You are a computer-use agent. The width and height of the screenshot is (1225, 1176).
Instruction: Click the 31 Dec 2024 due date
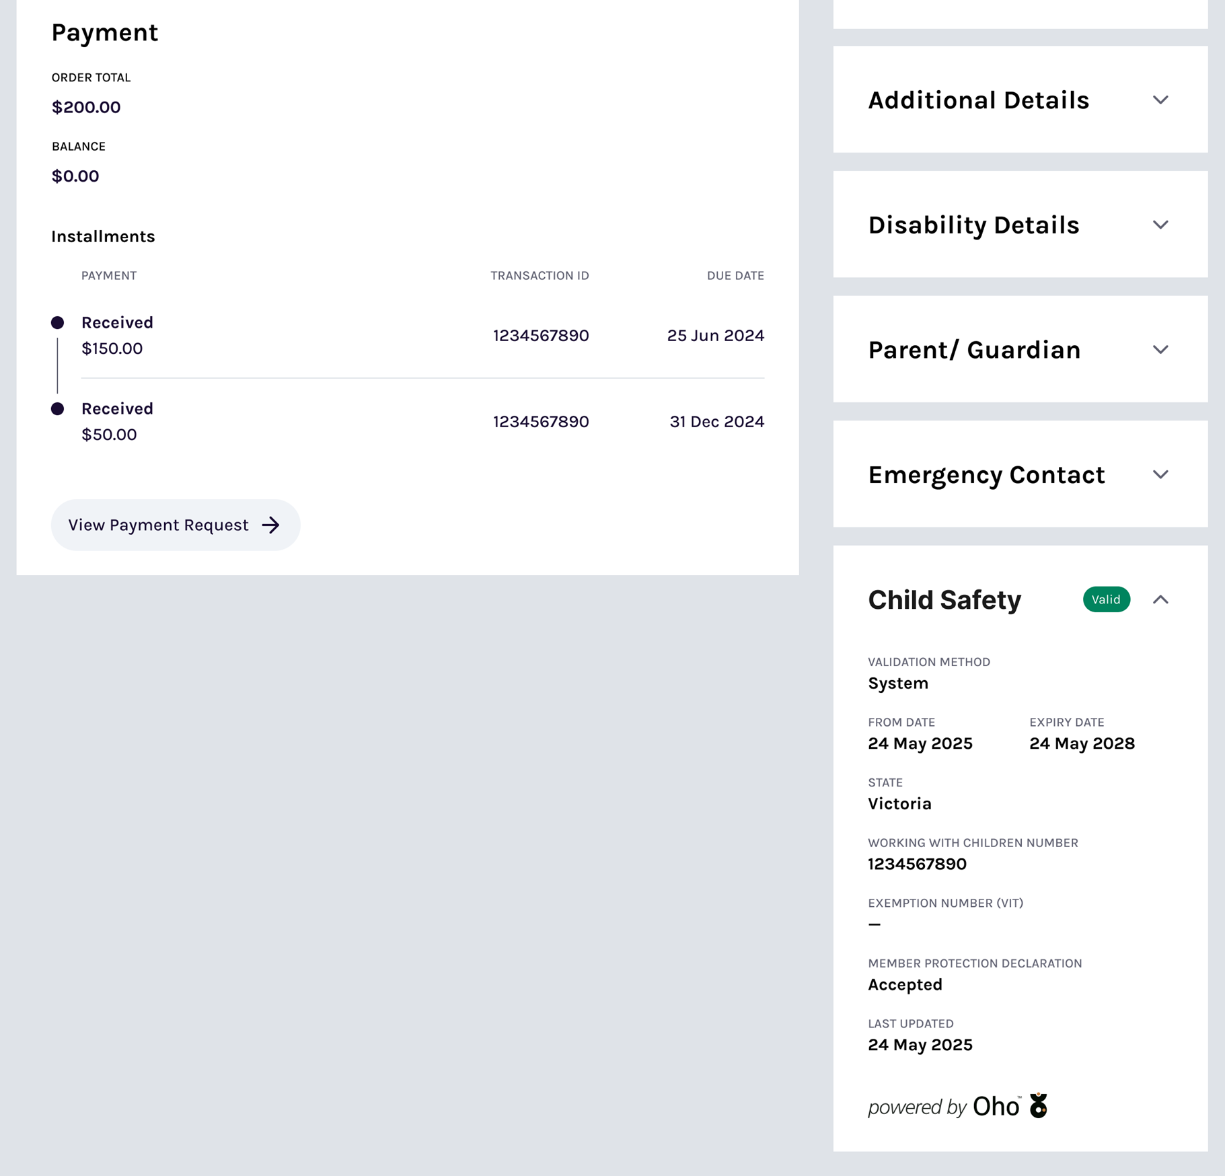[x=716, y=422]
